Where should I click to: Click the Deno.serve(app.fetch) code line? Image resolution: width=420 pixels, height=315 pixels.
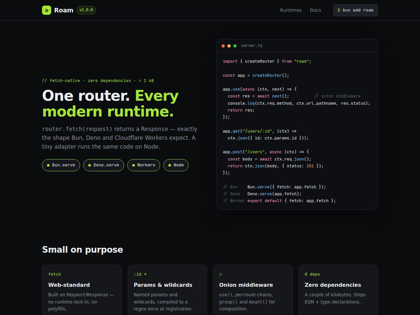(x=262, y=194)
